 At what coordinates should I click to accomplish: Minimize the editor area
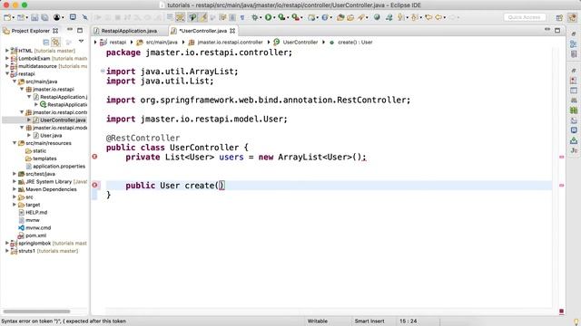[x=547, y=30]
